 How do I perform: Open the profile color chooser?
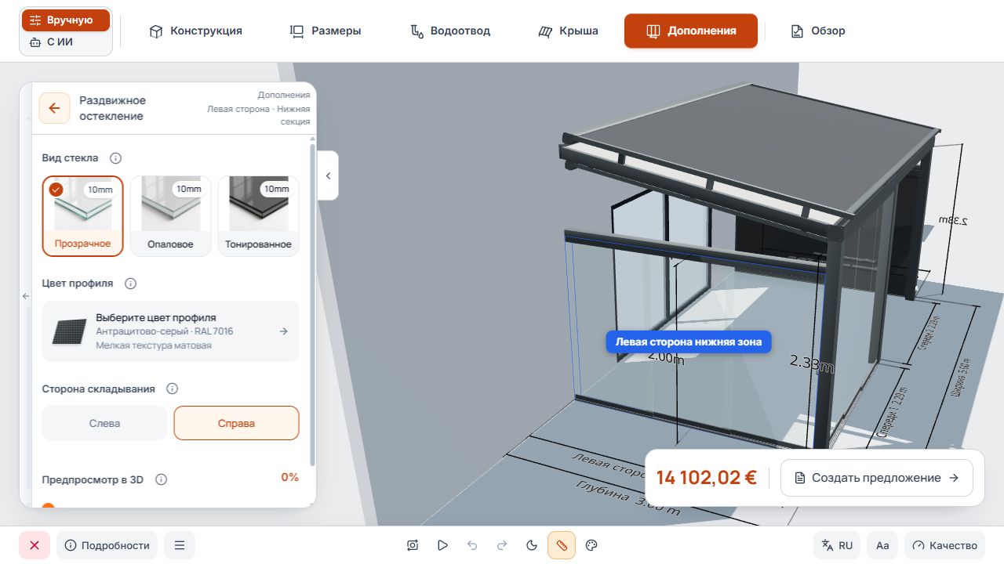click(170, 331)
